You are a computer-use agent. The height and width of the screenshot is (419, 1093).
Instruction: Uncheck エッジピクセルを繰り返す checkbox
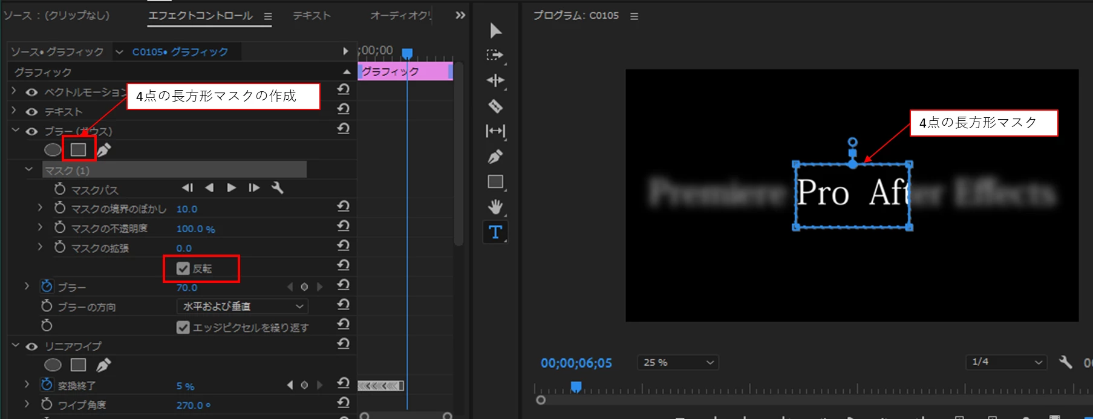tap(183, 327)
